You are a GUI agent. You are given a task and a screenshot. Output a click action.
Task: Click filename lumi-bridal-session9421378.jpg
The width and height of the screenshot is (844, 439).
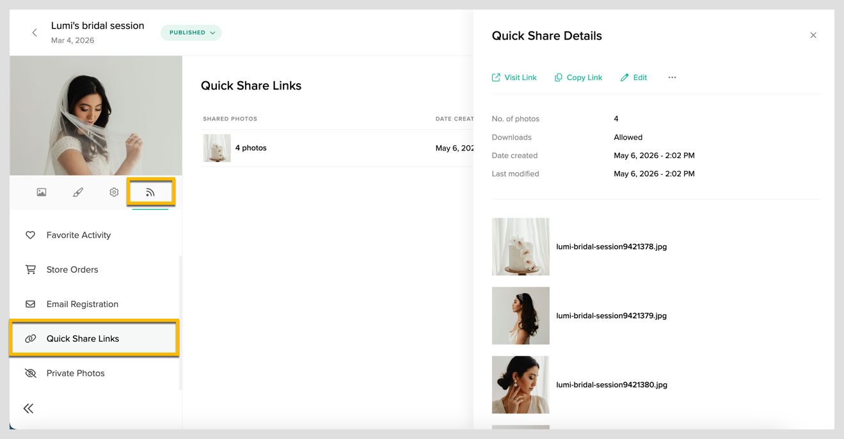coord(612,246)
